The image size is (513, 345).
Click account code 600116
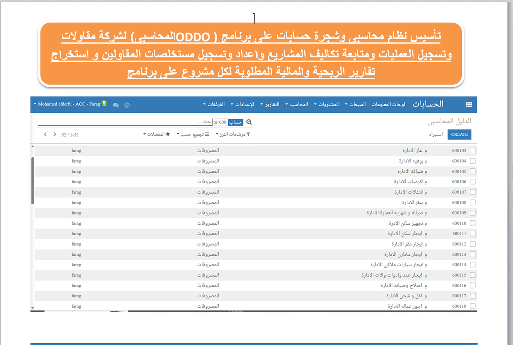[x=459, y=285]
